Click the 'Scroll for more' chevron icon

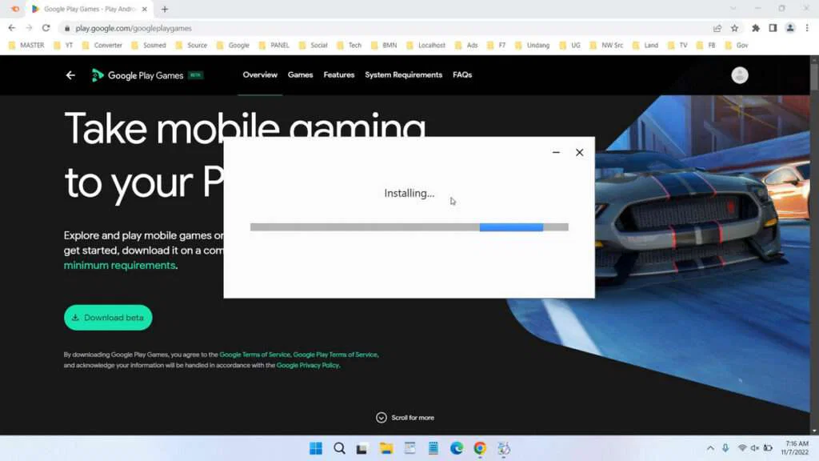382,417
